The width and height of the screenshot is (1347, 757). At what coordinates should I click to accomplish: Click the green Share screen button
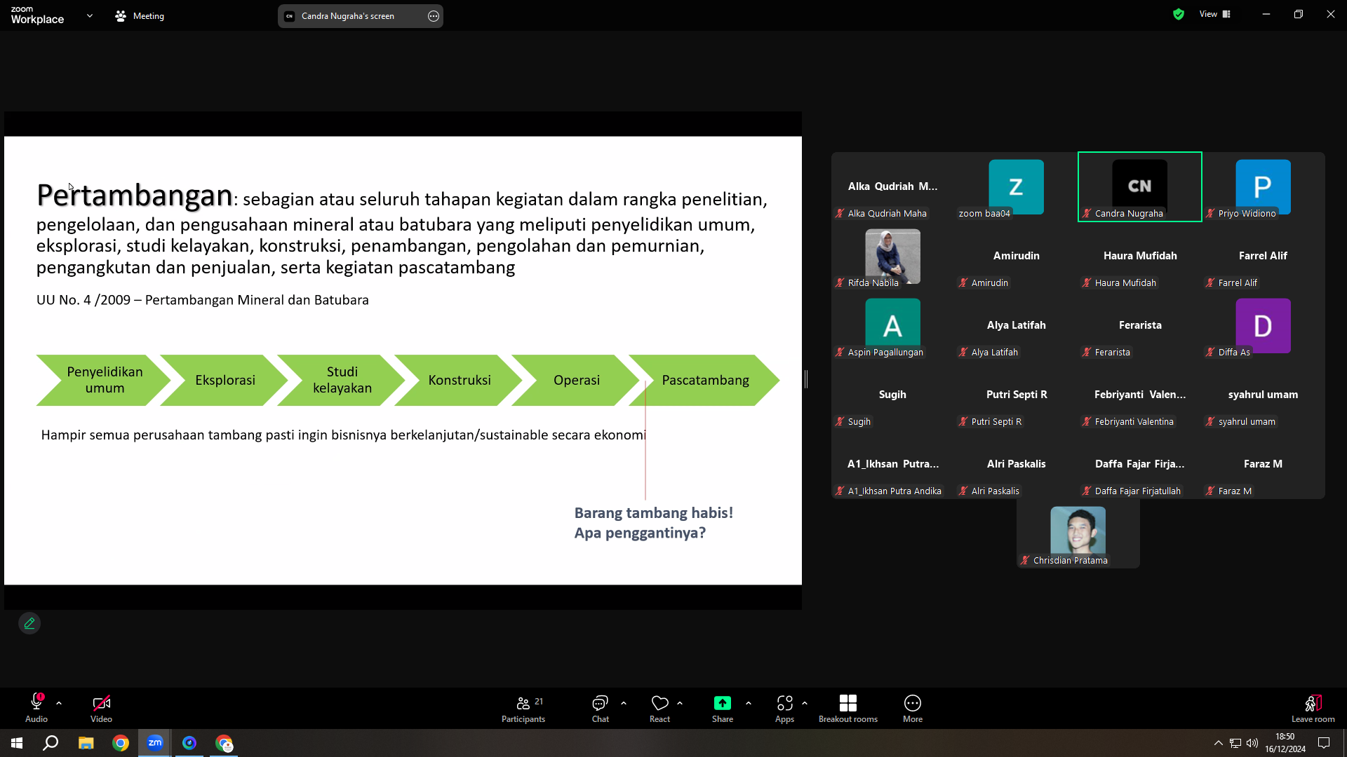pos(722,708)
